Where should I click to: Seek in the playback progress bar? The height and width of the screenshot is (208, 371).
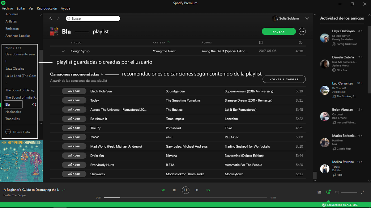tap(185, 197)
